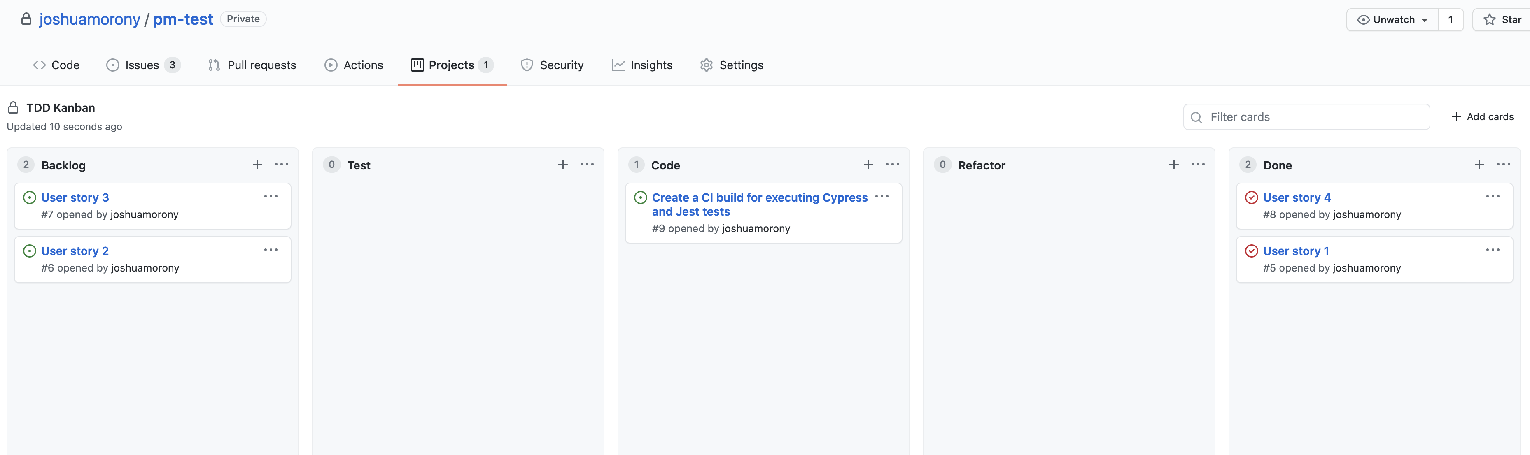Go to the Actions tab
Viewport: 1530px width, 455px height.
354,65
